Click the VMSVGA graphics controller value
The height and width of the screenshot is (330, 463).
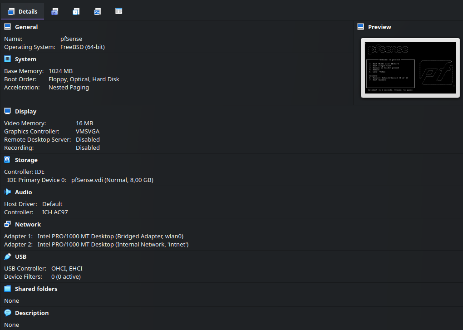[x=88, y=131]
